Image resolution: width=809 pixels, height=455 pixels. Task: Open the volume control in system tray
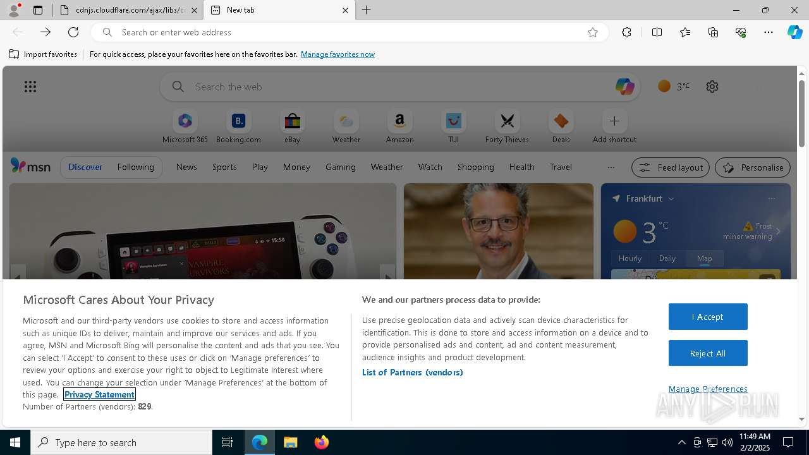tap(727, 442)
